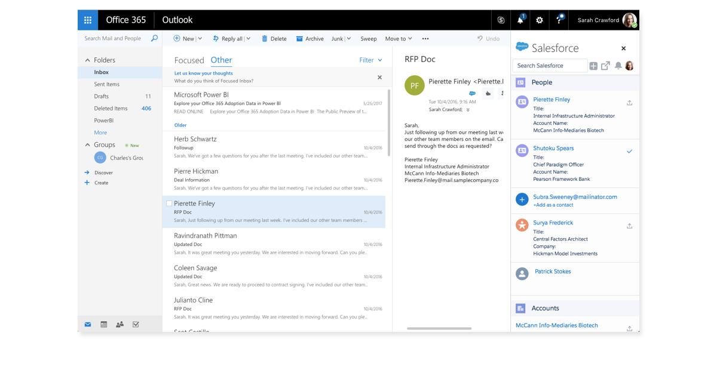Collapse the Folders section
The width and height of the screenshot is (717, 382).
(87, 60)
